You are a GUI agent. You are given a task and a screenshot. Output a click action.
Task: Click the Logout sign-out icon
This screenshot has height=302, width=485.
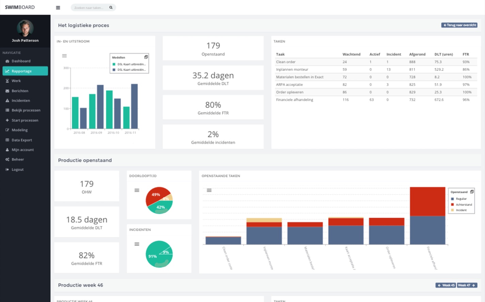coord(7,169)
